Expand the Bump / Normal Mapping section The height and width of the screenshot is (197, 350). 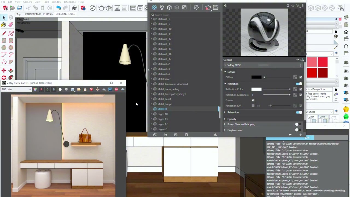(225, 124)
